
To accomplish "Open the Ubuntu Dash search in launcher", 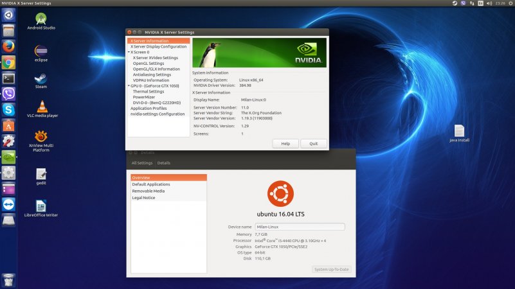I will tap(8, 15).
